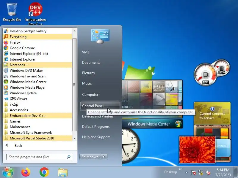Open Recycle Bin on desktop
This screenshot has height=178, width=238.
point(12,12)
